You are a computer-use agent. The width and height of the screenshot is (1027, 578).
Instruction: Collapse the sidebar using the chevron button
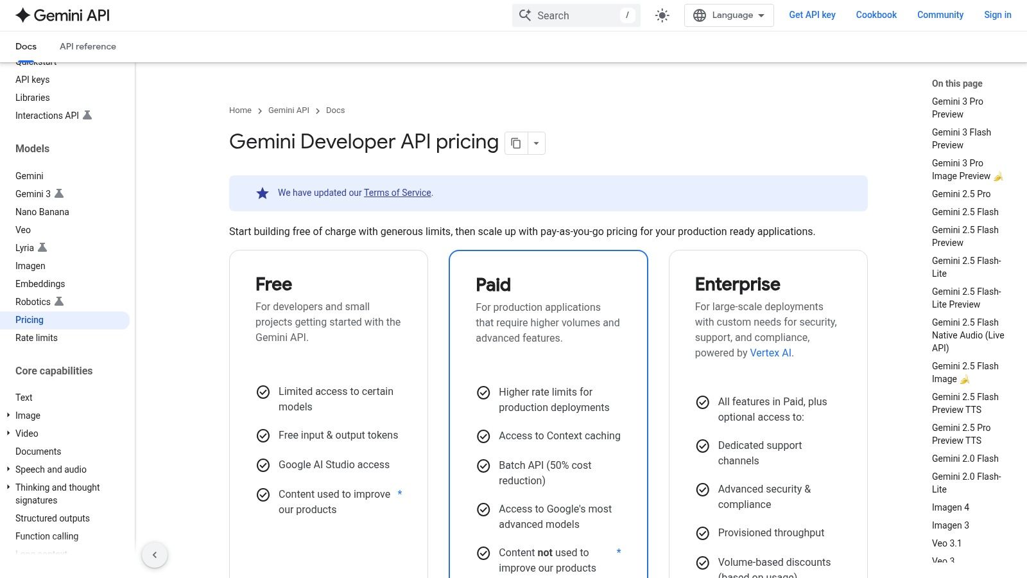click(x=155, y=554)
